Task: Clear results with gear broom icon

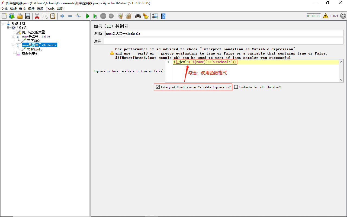Action: tap(120, 16)
